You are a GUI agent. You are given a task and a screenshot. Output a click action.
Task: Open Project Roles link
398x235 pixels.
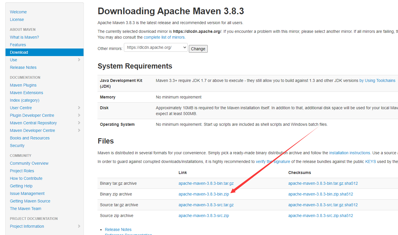pos(22,171)
